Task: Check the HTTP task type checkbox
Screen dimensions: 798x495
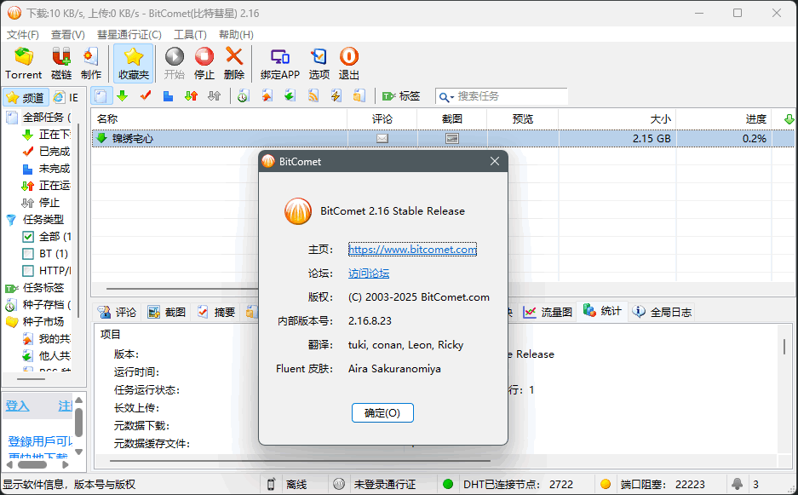Action: click(x=28, y=271)
